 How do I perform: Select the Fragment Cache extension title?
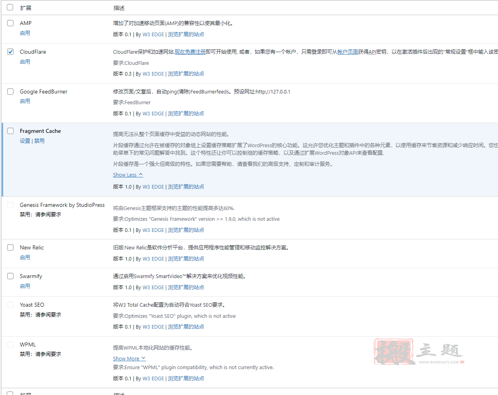(x=40, y=131)
